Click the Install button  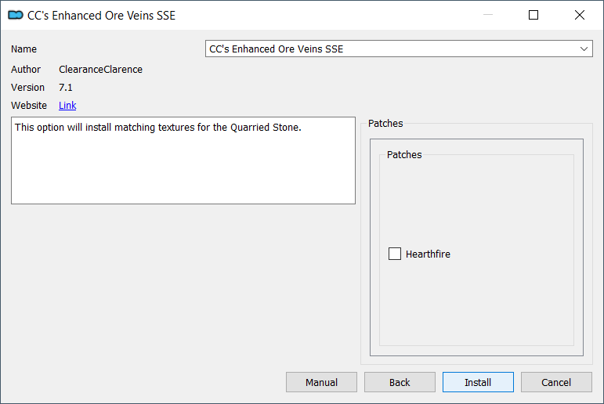[x=478, y=382]
